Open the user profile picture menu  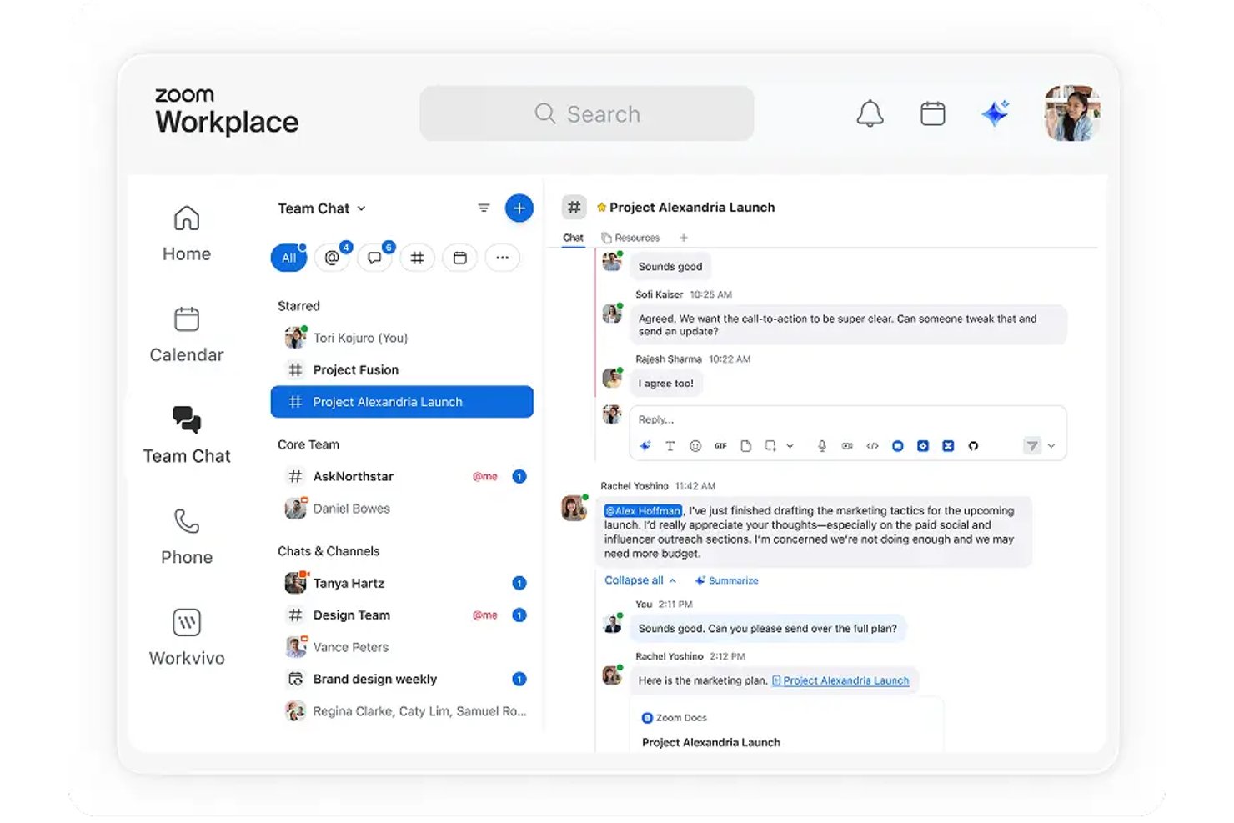(x=1072, y=113)
